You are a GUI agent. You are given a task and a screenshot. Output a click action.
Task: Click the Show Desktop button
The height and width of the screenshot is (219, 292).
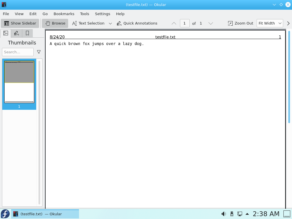click(x=287, y=214)
